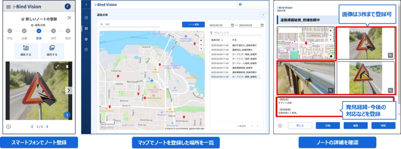This screenshot has width=401, height=149.
Task: Go to step 2 位置 in the wizard
Action: [24, 31]
